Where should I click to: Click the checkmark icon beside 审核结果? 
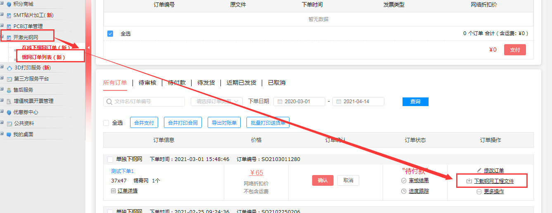coord(404,181)
